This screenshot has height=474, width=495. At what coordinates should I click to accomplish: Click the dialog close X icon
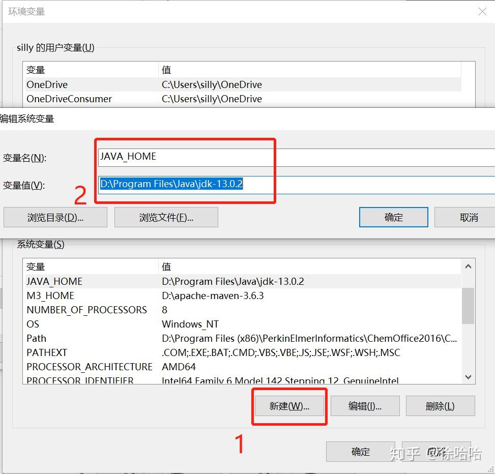coord(482,11)
